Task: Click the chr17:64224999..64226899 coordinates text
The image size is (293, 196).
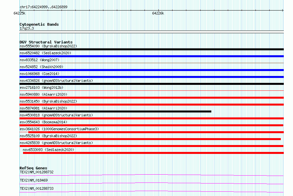Action: [x=43, y=7]
